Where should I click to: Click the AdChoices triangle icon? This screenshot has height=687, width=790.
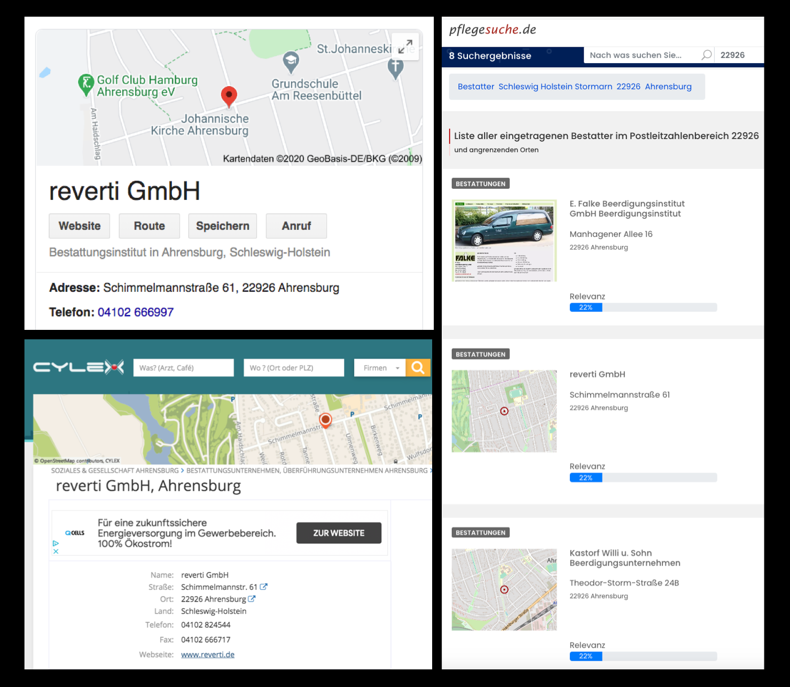click(56, 543)
